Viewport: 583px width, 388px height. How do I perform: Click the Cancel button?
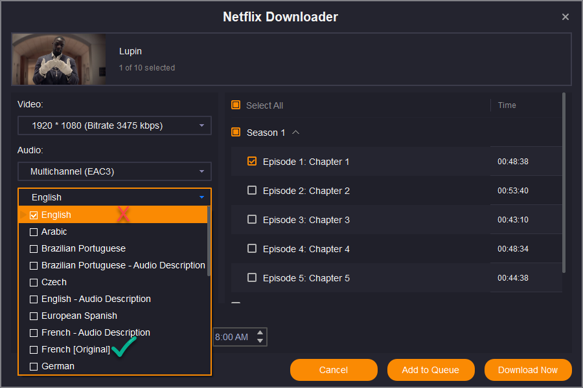[334, 370]
